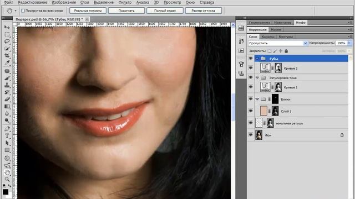355x199 pixels.
Task: Switch to the Гистограмма tab
Action: (x=259, y=23)
